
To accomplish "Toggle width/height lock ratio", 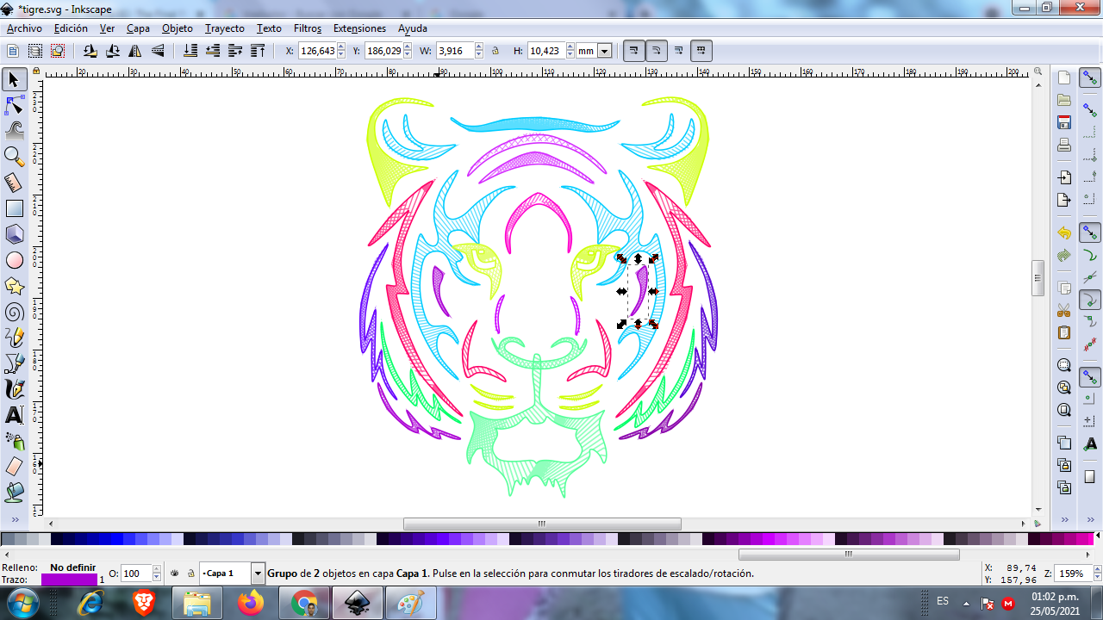I will point(495,51).
